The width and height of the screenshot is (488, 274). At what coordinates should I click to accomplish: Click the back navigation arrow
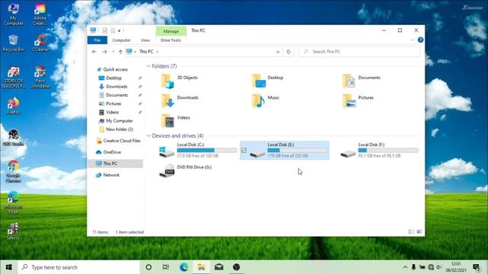[x=94, y=52]
